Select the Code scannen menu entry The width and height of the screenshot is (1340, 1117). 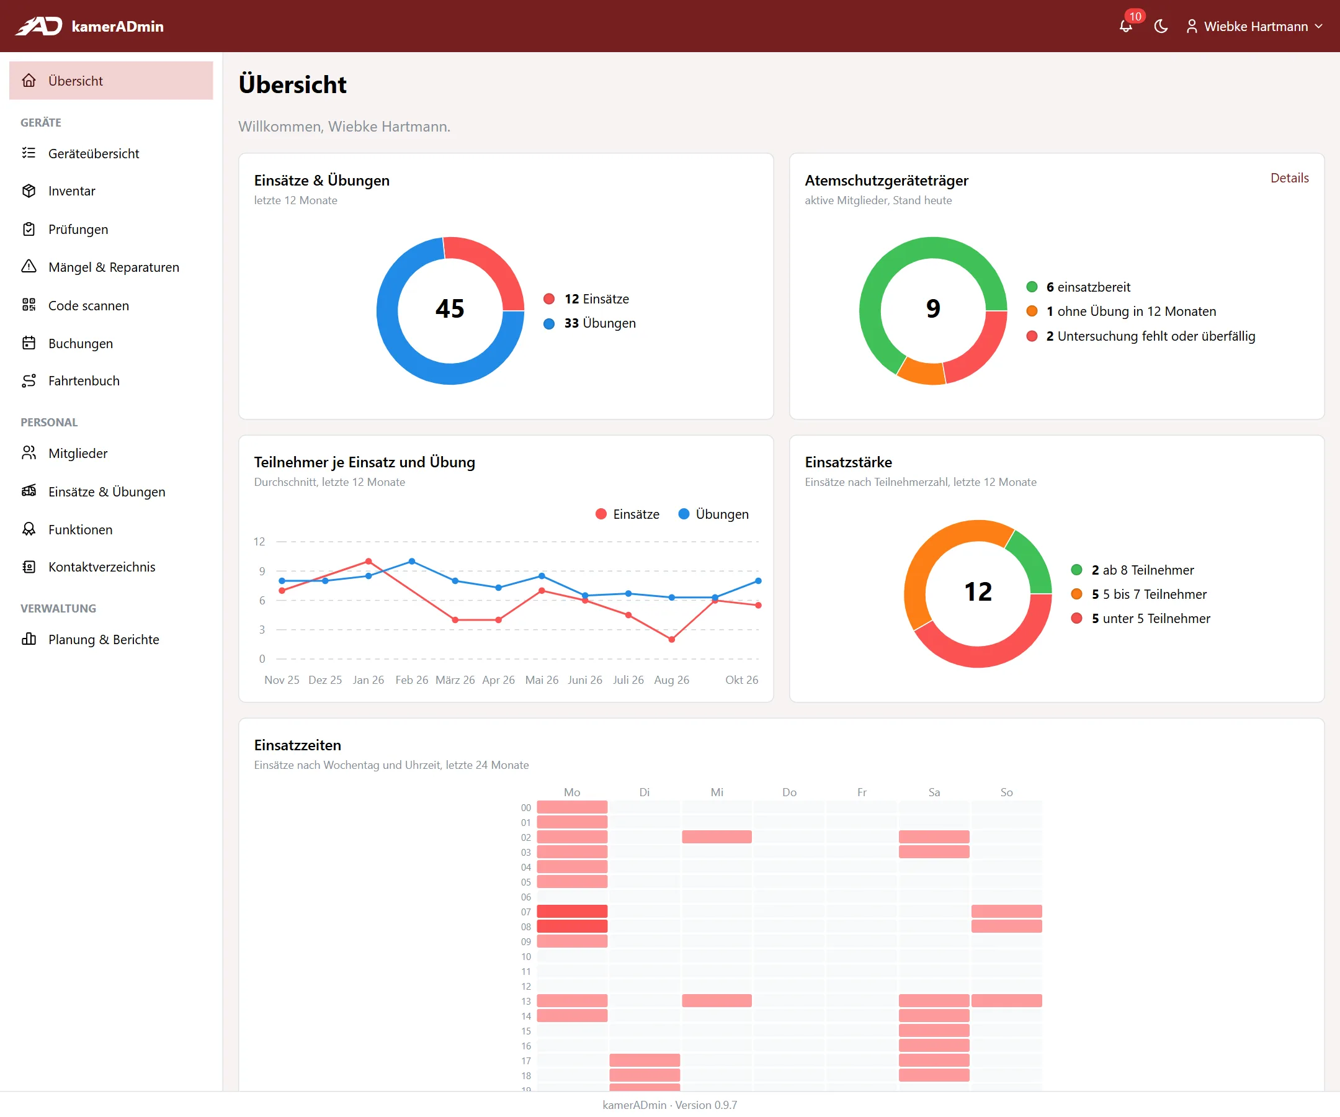[111, 305]
